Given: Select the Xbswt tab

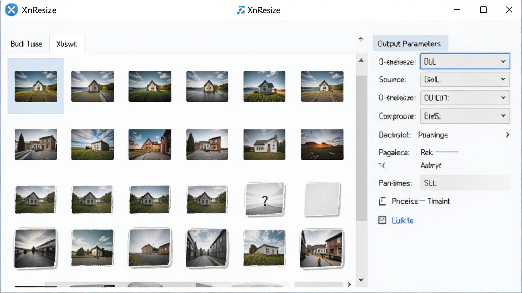Looking at the screenshot, I should (67, 44).
